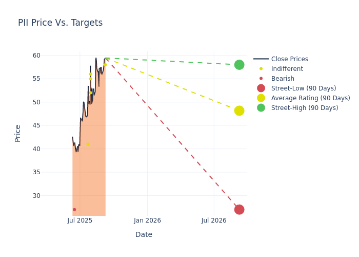
Task: Click the red Bearish point near 27
Action: (x=74, y=209)
